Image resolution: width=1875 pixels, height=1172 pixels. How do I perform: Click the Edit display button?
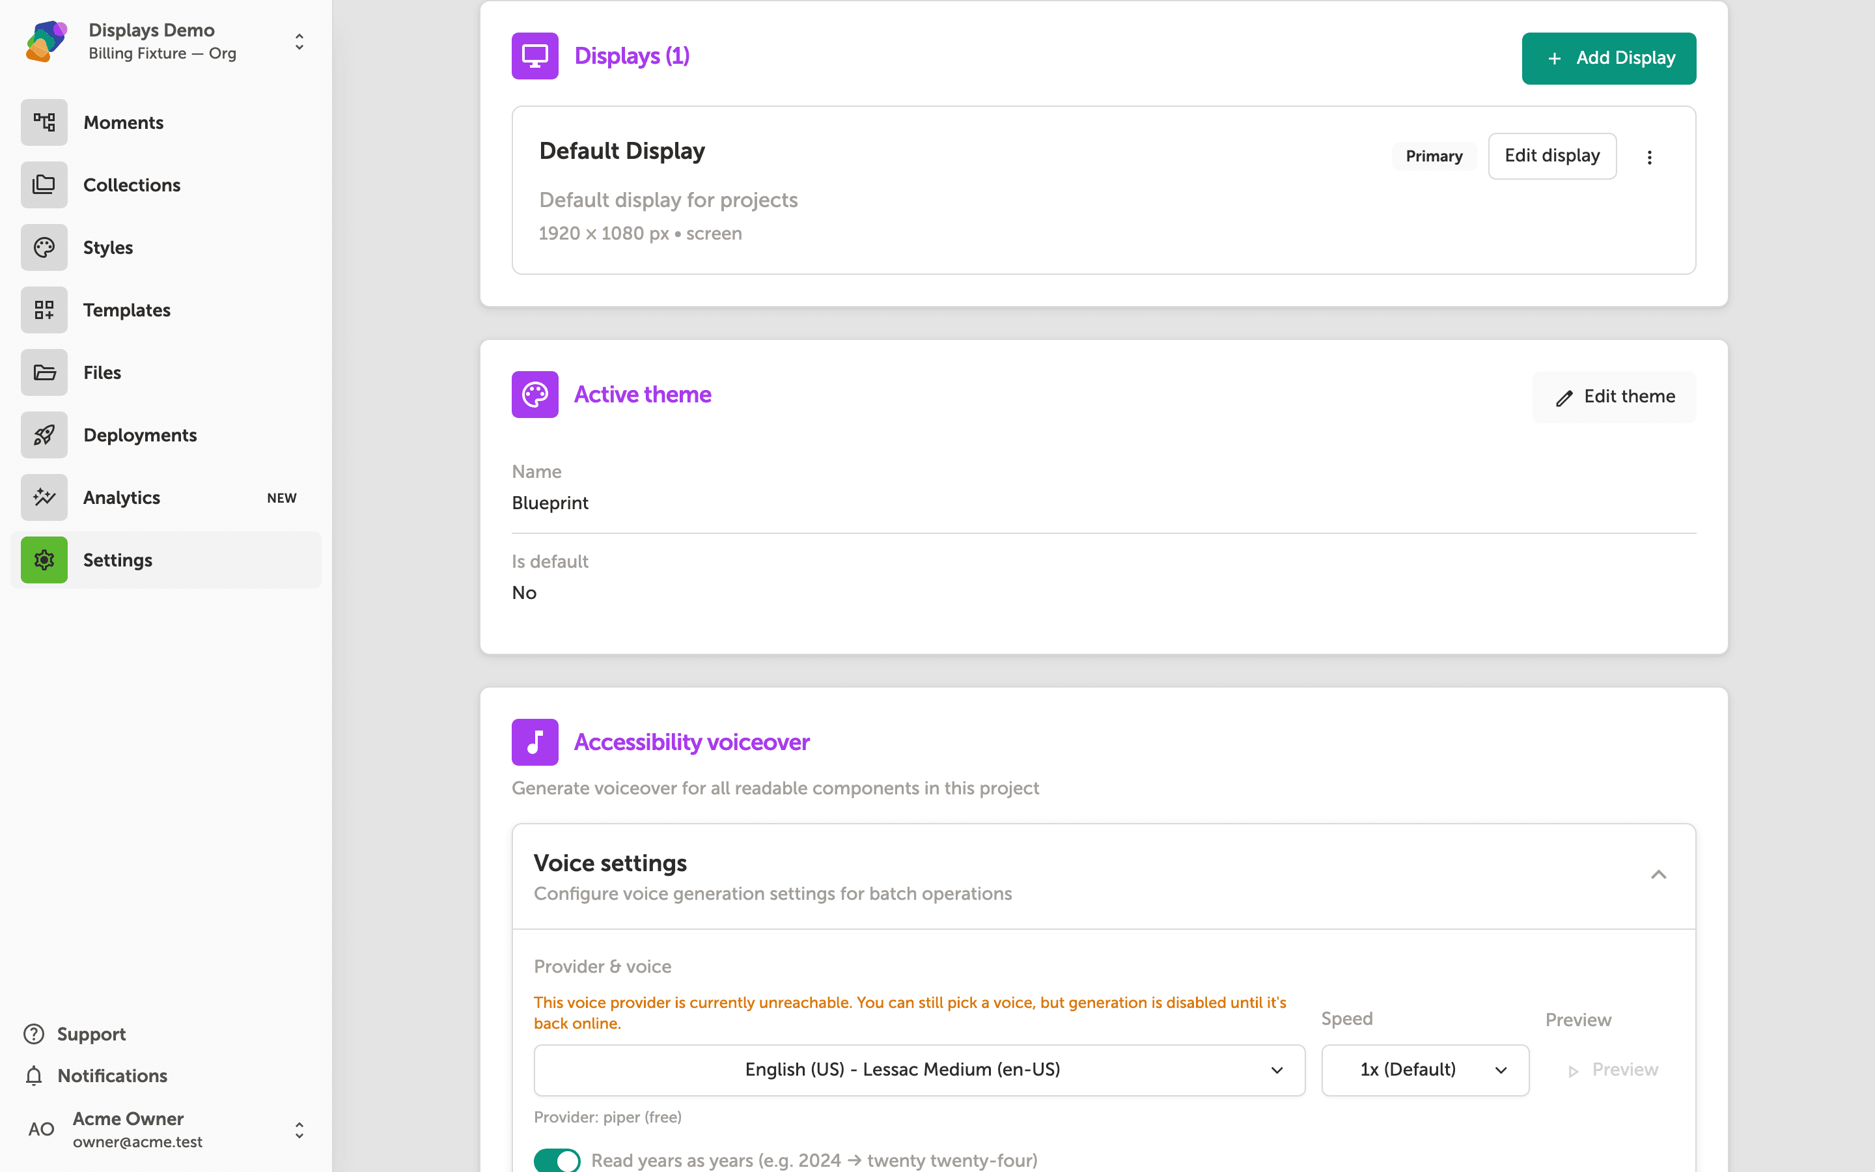(x=1552, y=156)
